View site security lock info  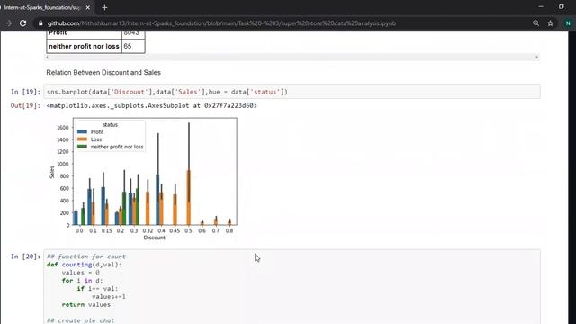tap(40, 23)
